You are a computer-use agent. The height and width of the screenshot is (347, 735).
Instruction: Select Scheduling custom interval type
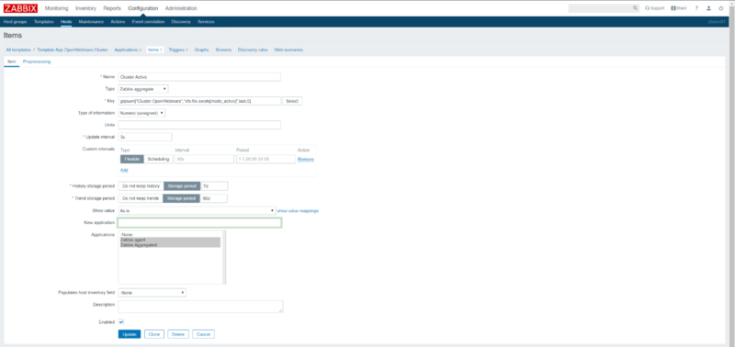click(x=158, y=159)
